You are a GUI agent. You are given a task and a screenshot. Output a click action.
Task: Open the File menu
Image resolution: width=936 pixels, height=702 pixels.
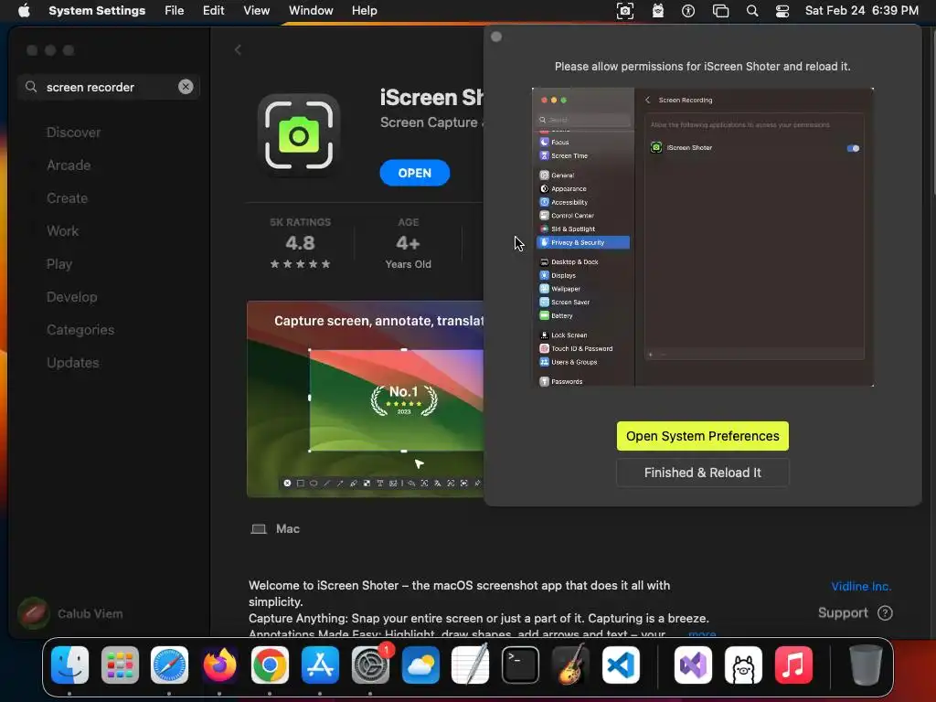pos(175,11)
